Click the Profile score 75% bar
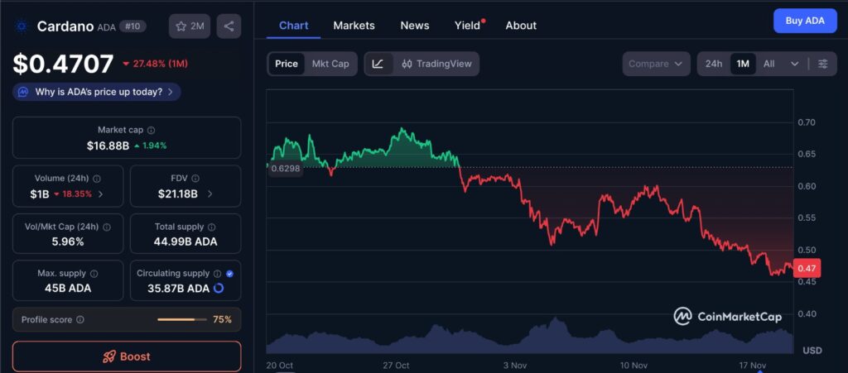Screen dimensions: 848x373 point(181,319)
